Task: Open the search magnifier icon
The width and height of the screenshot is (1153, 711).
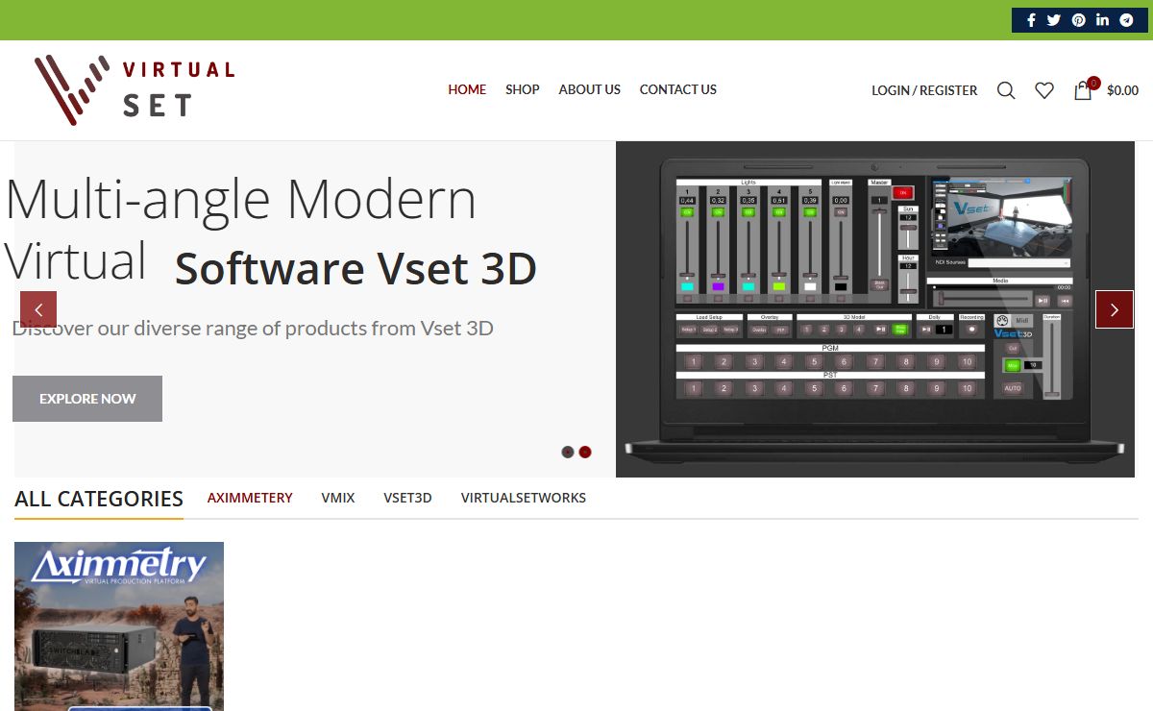Action: [1006, 90]
